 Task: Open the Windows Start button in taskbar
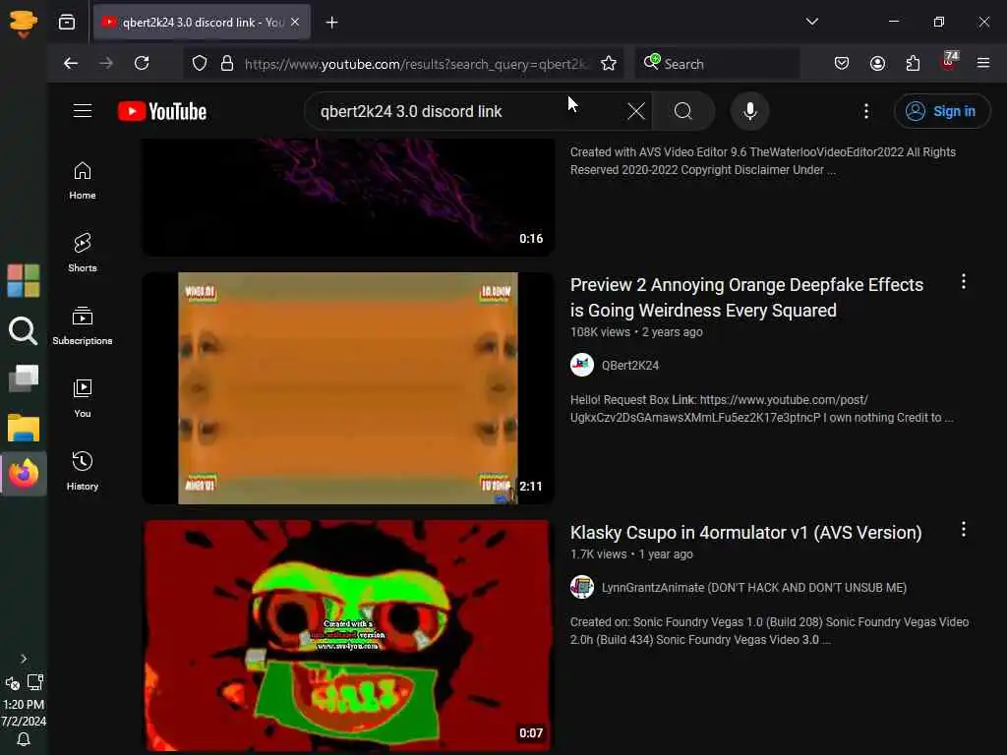(x=24, y=280)
